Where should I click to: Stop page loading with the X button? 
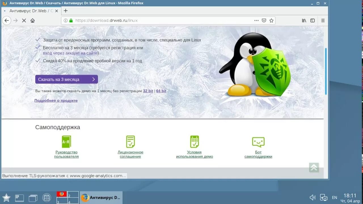[x=24, y=20]
